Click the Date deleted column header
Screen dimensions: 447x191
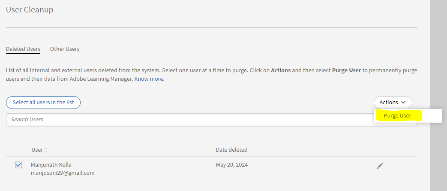click(231, 150)
